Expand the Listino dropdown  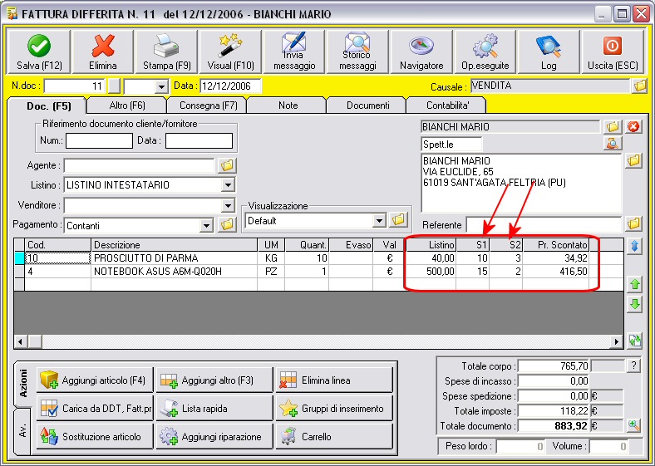click(228, 184)
